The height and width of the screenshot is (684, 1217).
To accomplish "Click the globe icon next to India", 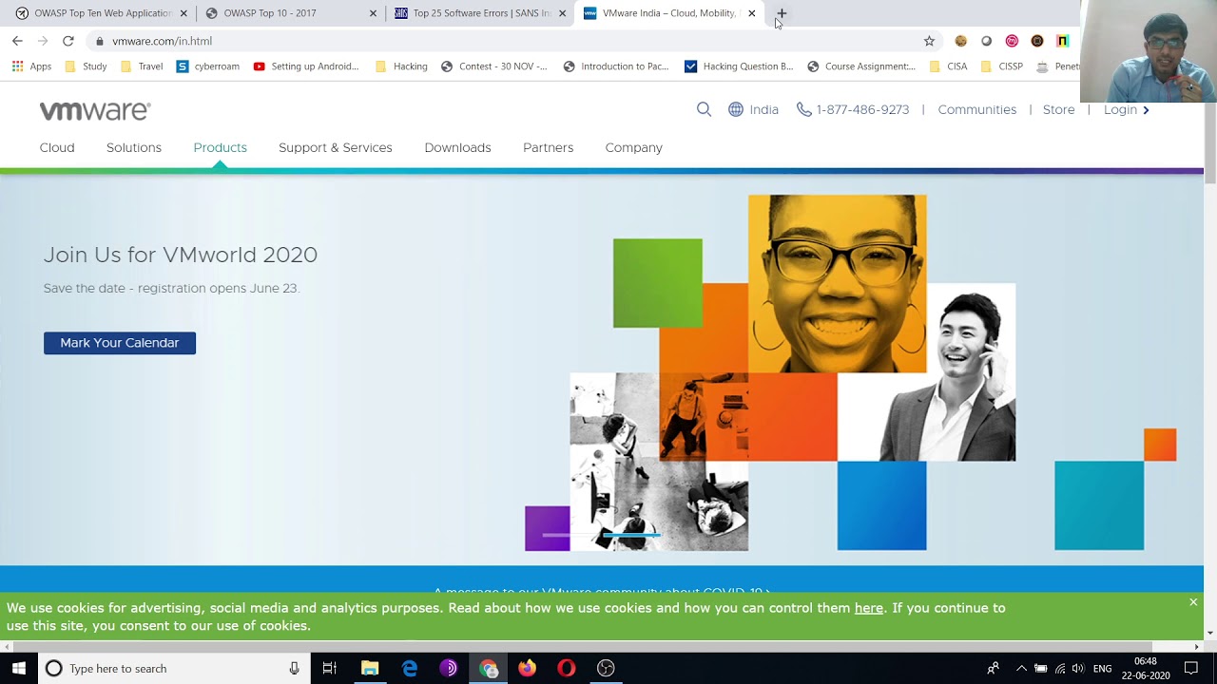I will coord(736,109).
